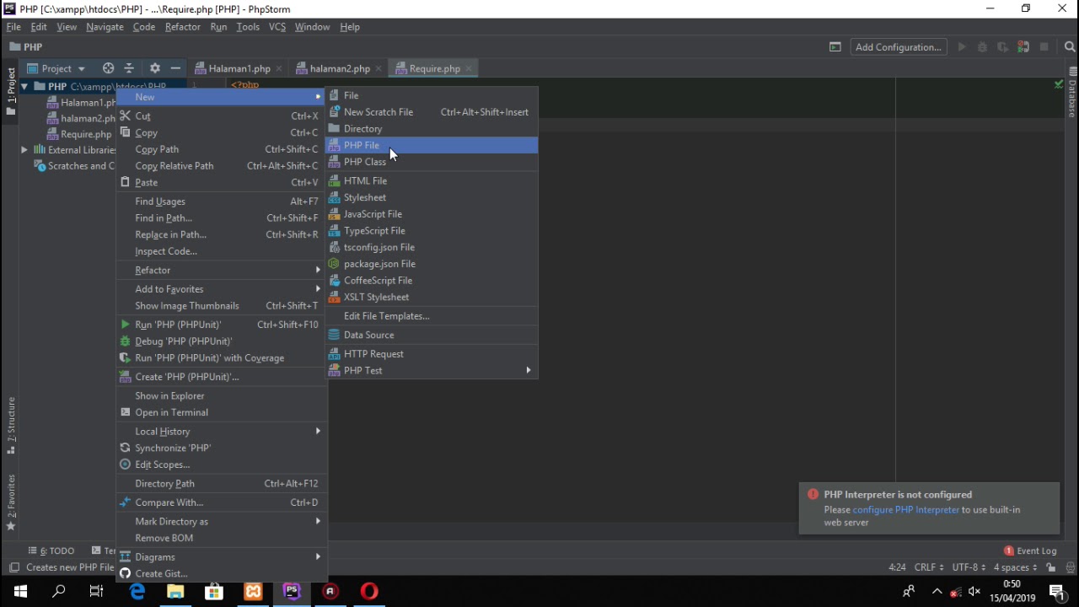1079x607 pixels.
Task: Expand the PHP Test submenu
Action: tap(432, 370)
